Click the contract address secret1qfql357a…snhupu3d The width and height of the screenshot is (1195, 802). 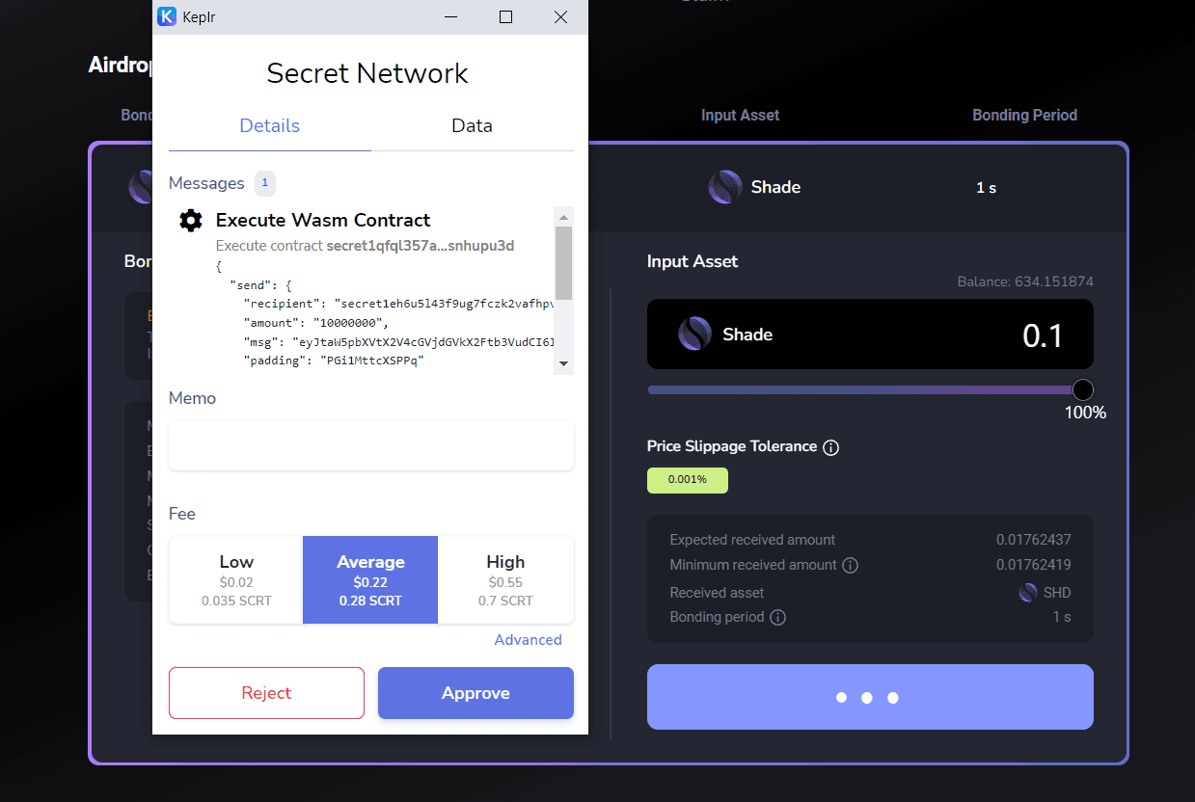(x=421, y=246)
